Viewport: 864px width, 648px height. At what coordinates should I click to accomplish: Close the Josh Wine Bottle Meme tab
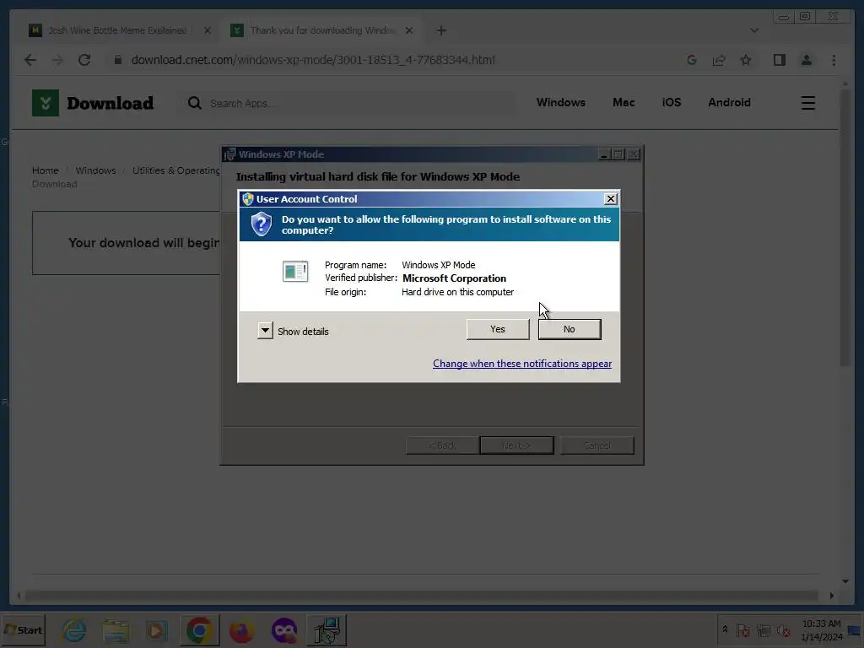[208, 30]
